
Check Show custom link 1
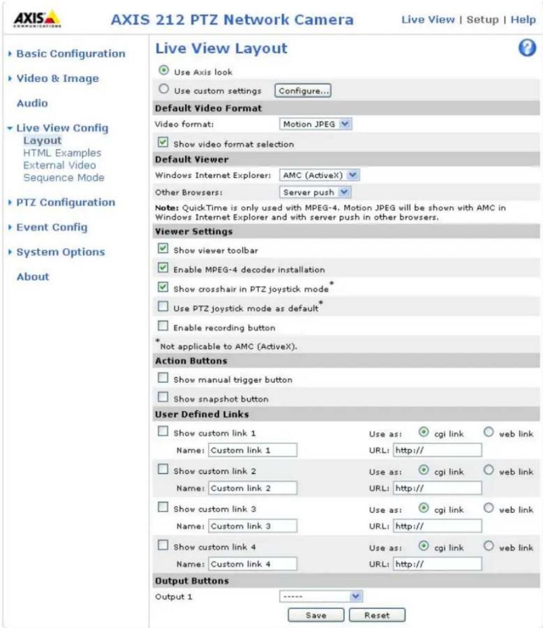point(163,432)
